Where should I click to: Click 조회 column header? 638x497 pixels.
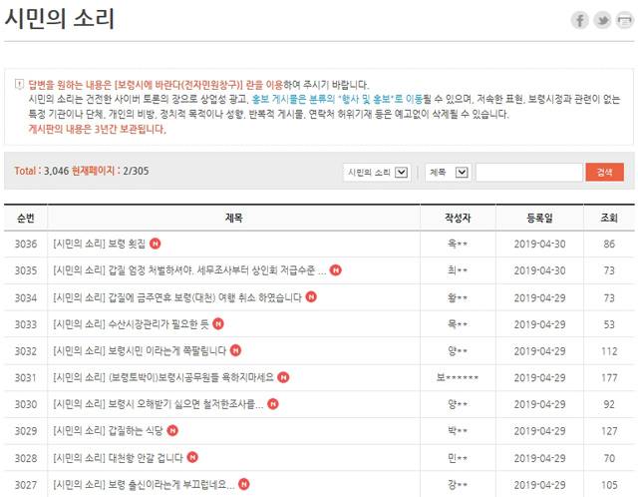609,218
